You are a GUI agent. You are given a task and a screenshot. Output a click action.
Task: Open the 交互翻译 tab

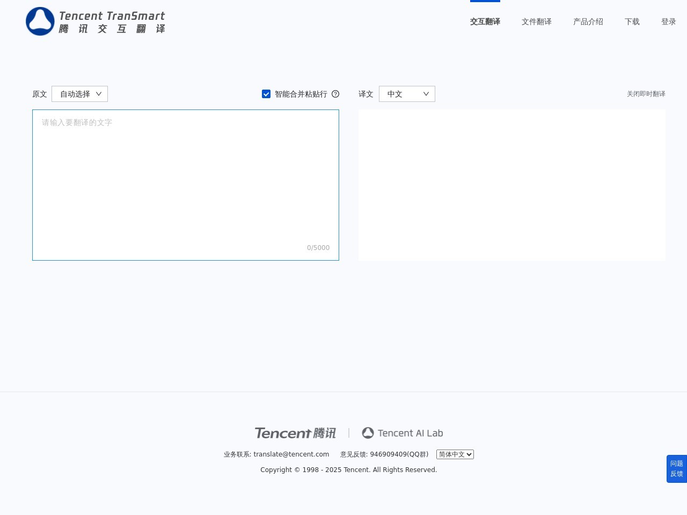485,21
